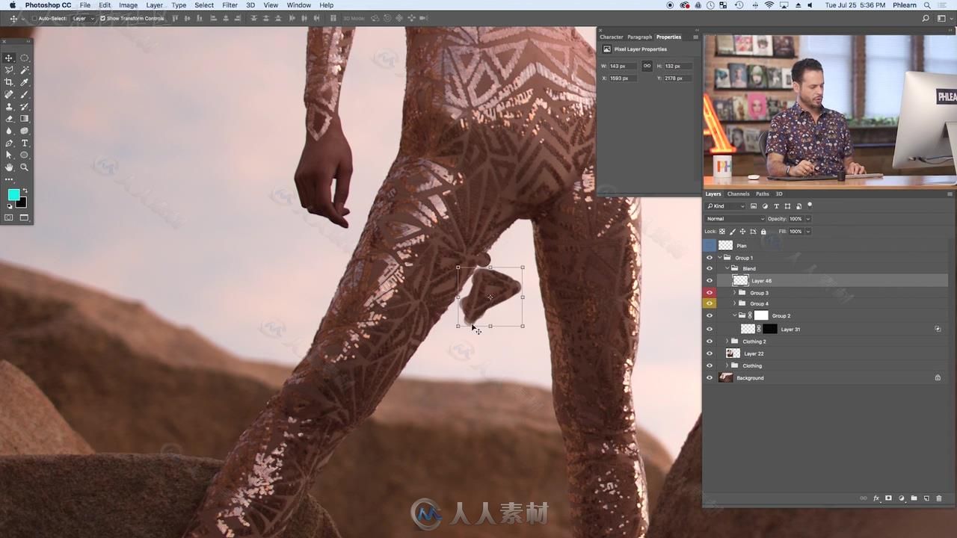Open the Fill slider dropdown
Image resolution: width=957 pixels, height=538 pixels.
click(808, 232)
